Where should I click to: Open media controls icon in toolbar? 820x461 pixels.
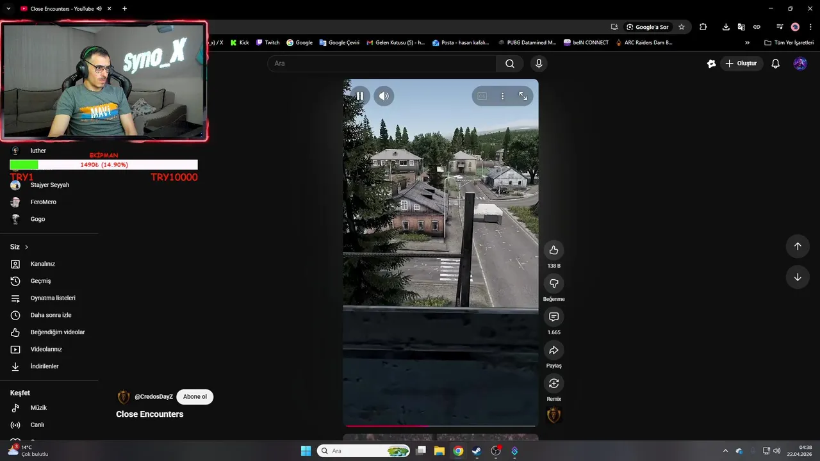[x=780, y=27]
